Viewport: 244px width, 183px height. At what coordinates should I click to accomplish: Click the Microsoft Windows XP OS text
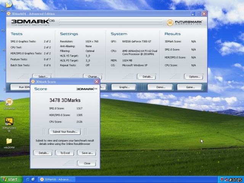[x=135, y=65]
